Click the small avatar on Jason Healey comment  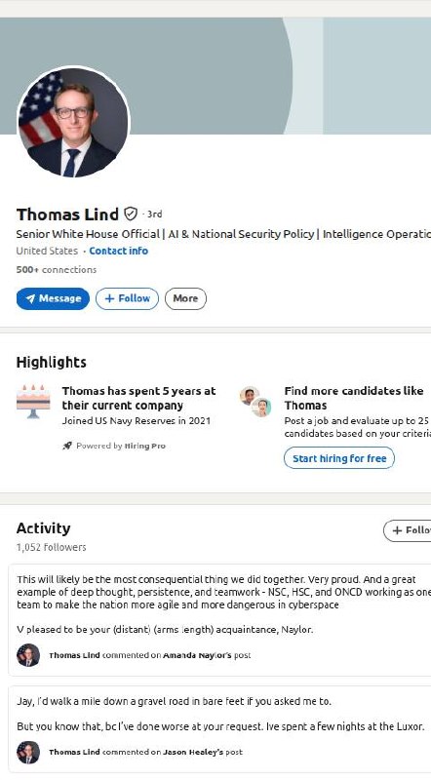(x=28, y=752)
